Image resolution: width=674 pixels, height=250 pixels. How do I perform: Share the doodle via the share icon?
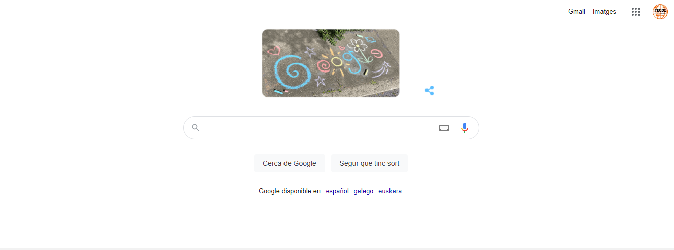point(429,91)
